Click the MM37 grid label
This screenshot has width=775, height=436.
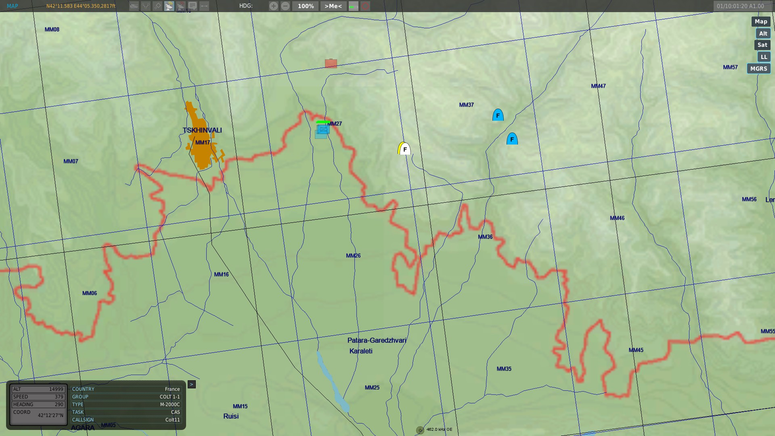(x=466, y=105)
